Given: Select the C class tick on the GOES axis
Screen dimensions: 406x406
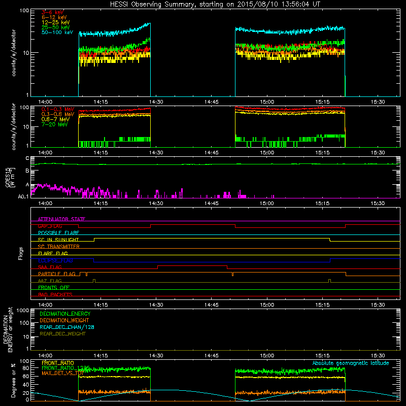Looking at the screenshot, I should 27,158.
